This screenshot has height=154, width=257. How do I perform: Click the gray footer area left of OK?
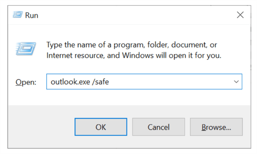click(x=41, y=127)
